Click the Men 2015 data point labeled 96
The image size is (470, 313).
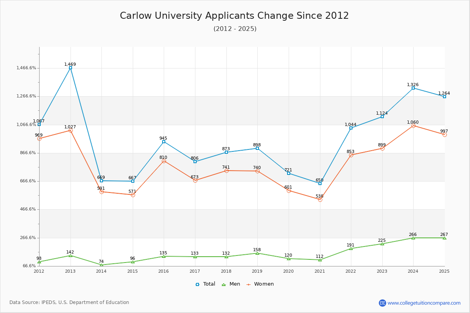click(133, 262)
